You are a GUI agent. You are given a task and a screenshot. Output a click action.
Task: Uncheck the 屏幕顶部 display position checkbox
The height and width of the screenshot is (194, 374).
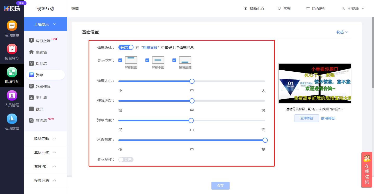(120, 60)
